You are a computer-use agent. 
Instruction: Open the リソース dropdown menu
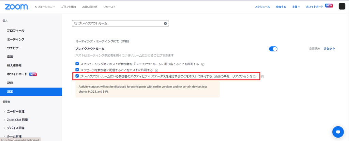point(109,7)
